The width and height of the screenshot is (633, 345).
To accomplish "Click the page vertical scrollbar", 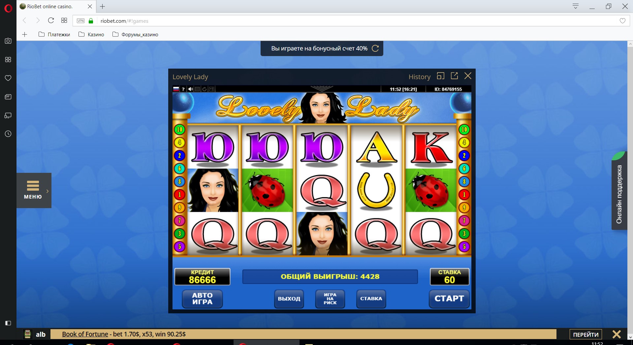I will click(630, 190).
